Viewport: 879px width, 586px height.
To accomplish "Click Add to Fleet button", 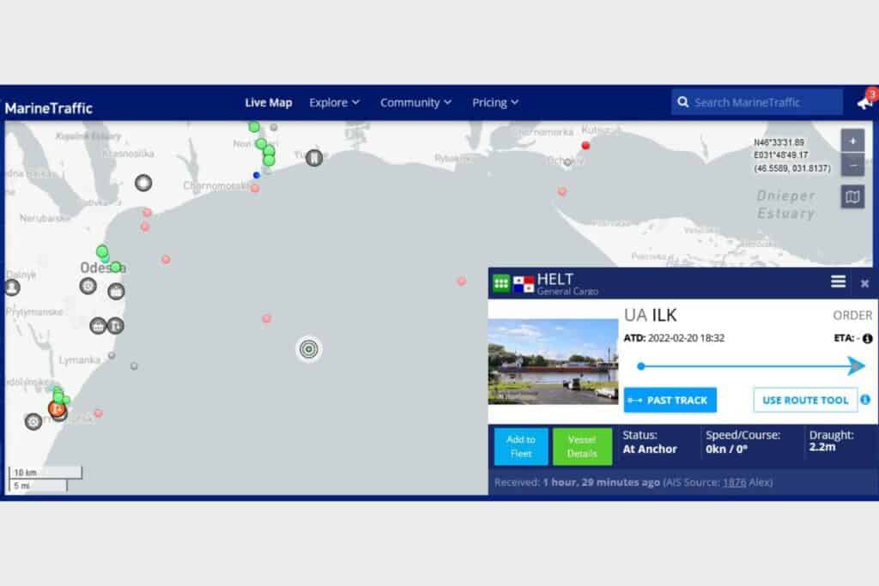I will (x=521, y=446).
